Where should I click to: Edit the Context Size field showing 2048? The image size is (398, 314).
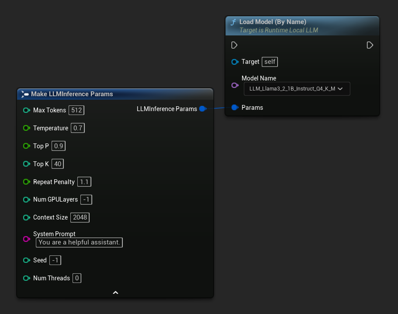tap(80, 217)
